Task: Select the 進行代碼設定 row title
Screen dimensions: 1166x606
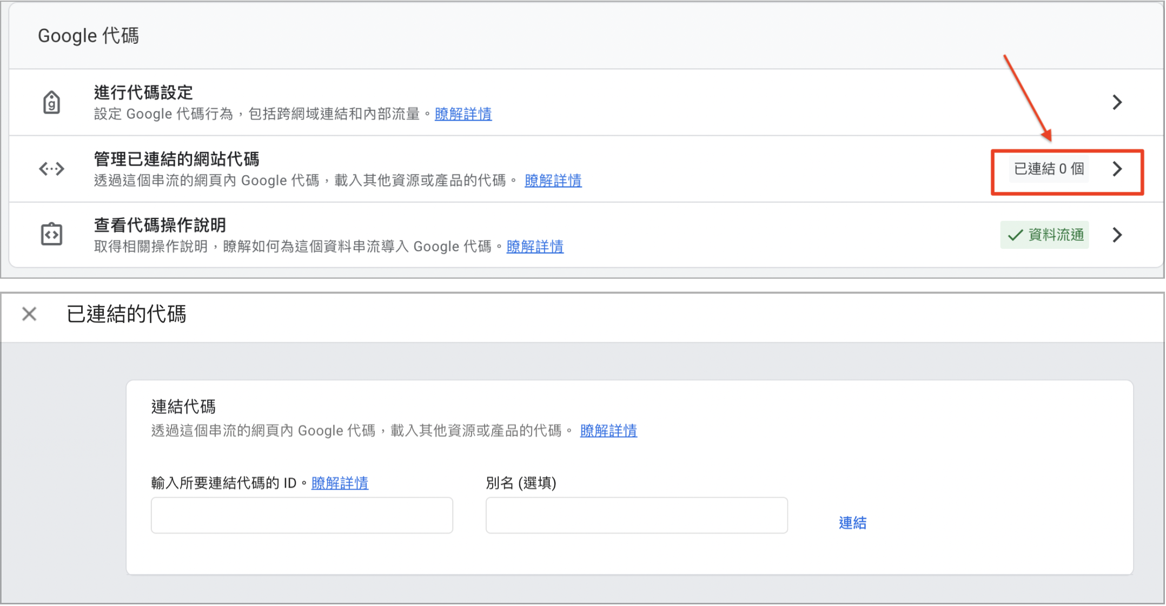Action: tap(143, 93)
